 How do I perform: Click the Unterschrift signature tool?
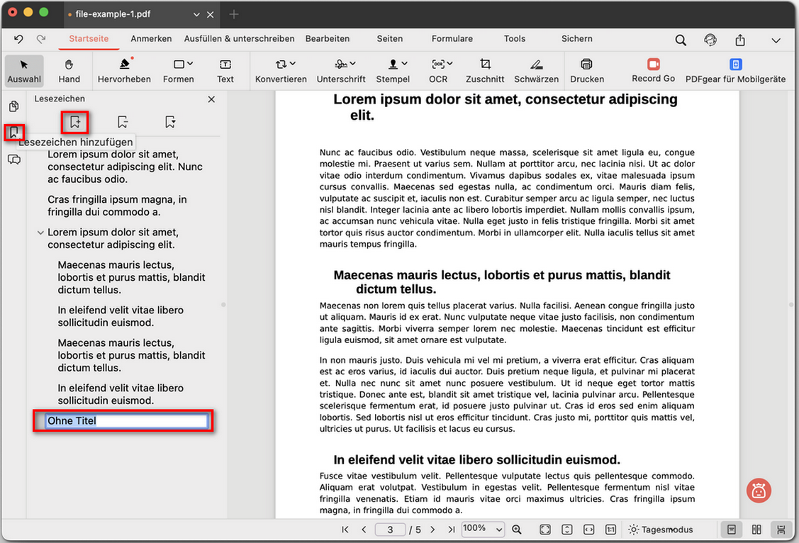(x=341, y=71)
